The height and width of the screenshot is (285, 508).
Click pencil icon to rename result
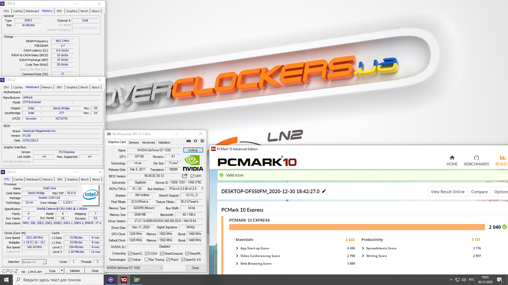click(x=324, y=191)
